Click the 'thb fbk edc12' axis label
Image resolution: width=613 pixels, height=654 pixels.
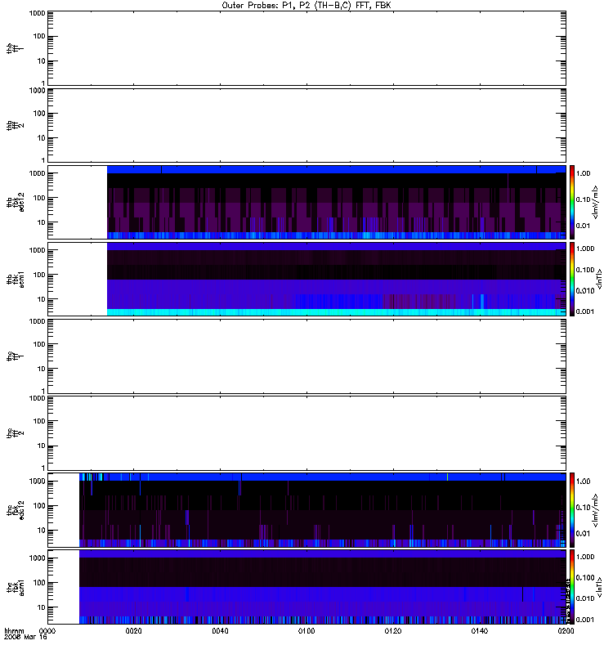[15, 202]
